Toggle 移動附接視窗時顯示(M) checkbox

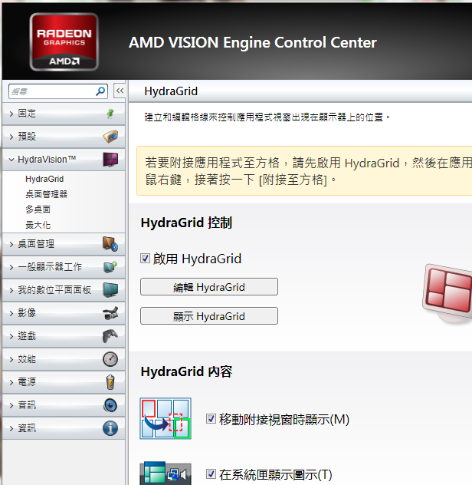click(211, 419)
